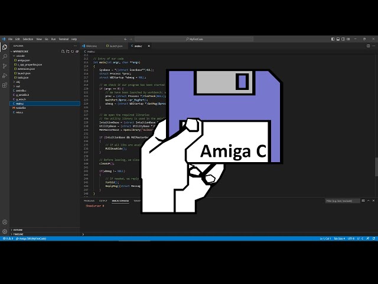Collapse all folders in Explorer
The height and width of the screenshot is (284, 378).
[x=77, y=51]
